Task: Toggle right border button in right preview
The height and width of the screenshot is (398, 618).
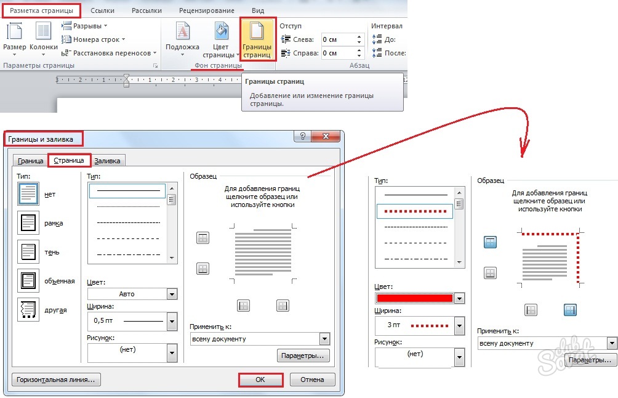Action: click(x=571, y=309)
